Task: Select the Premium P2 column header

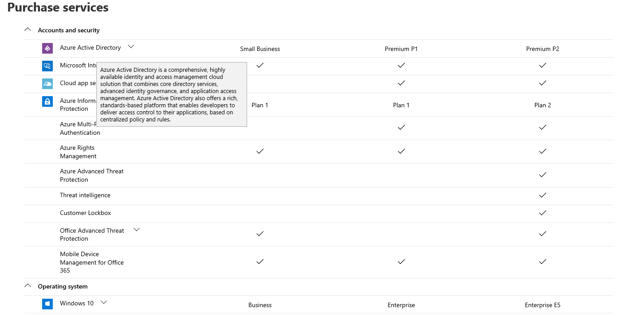Action: pyautogui.click(x=542, y=49)
